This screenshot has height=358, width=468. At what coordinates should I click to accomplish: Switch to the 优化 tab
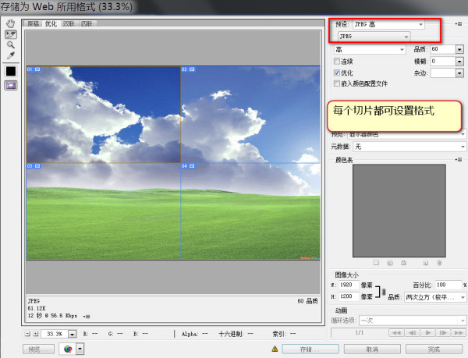(x=51, y=23)
